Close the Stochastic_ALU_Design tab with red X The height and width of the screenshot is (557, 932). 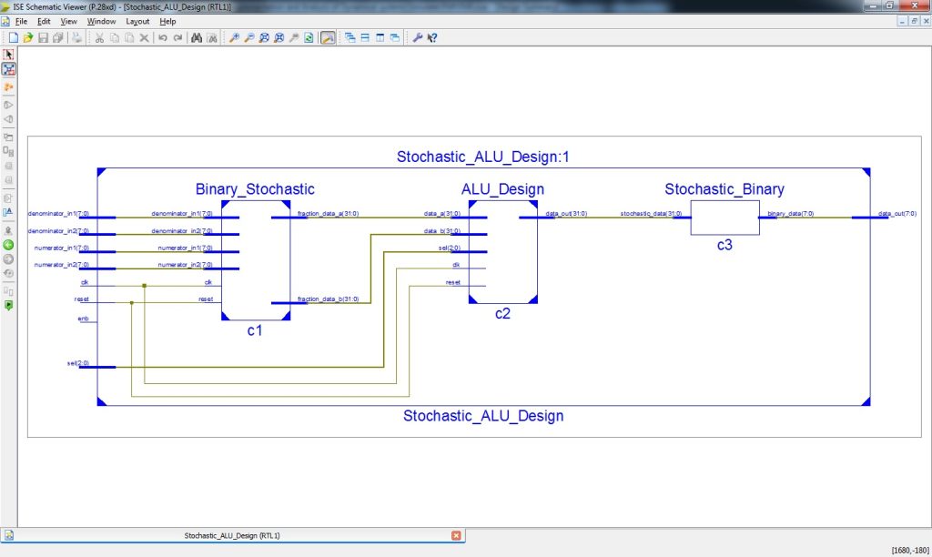[x=457, y=536]
